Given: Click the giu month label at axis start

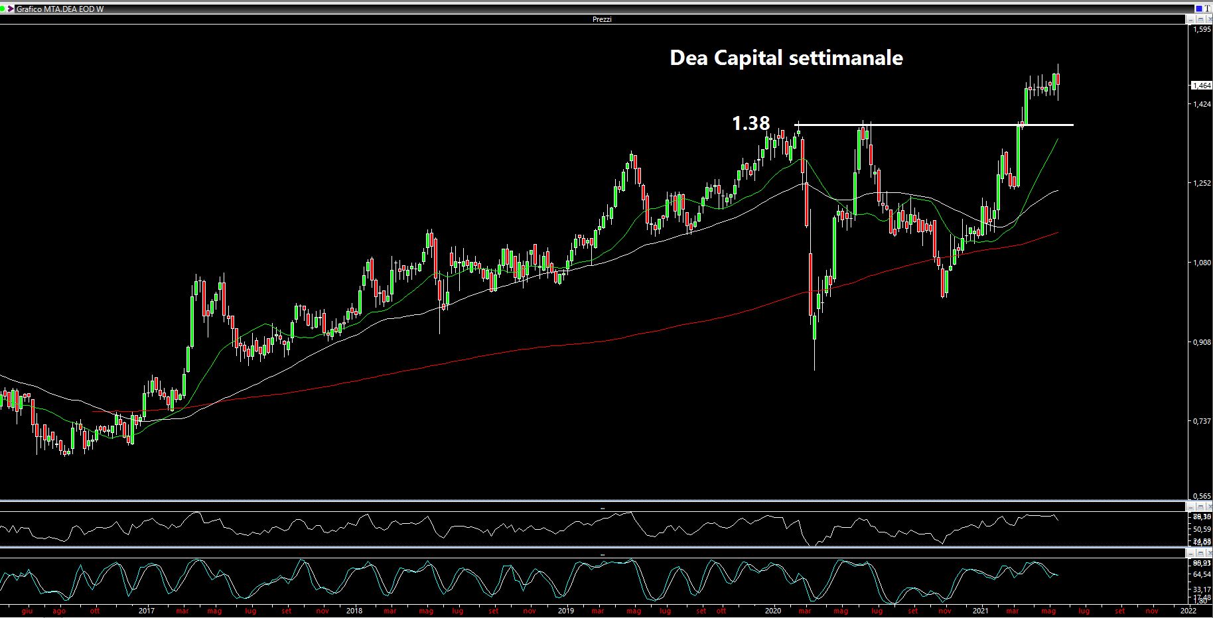Looking at the screenshot, I should 27,611.
